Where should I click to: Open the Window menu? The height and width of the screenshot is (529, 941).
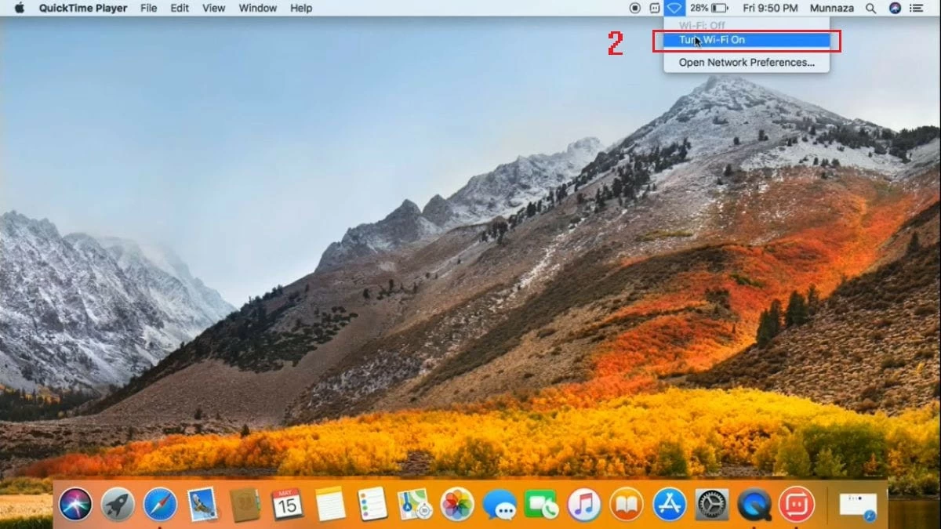point(257,8)
